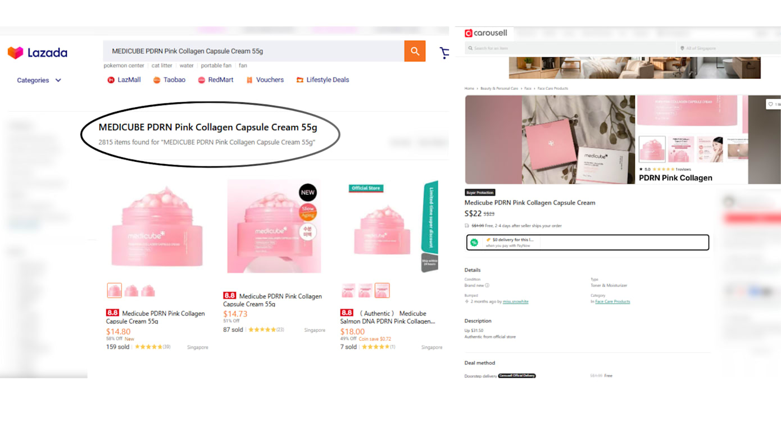The image size is (781, 438).
Task: Expand the Categories dropdown
Action: point(39,80)
